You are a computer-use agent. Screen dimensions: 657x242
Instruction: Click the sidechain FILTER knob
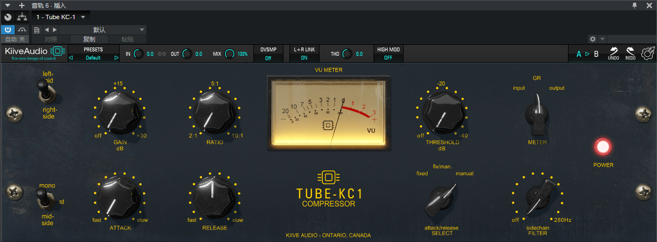540,197
